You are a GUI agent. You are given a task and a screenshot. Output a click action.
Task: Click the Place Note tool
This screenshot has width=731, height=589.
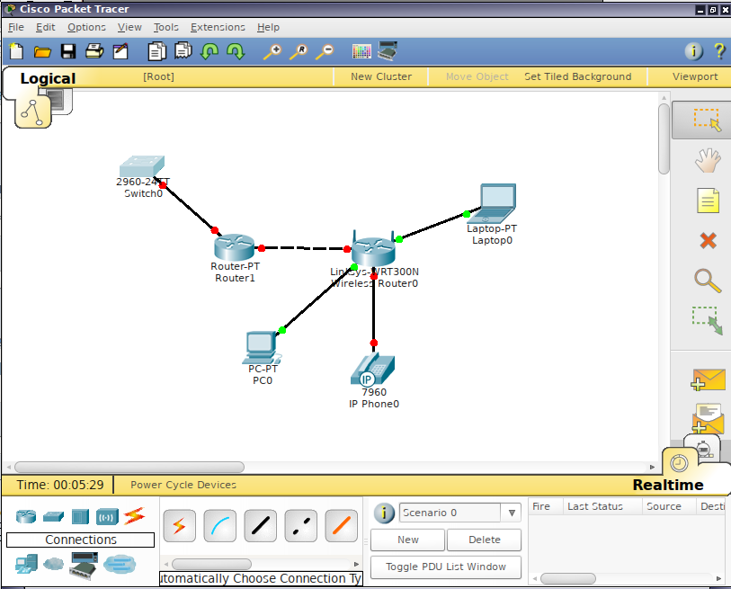[708, 201]
